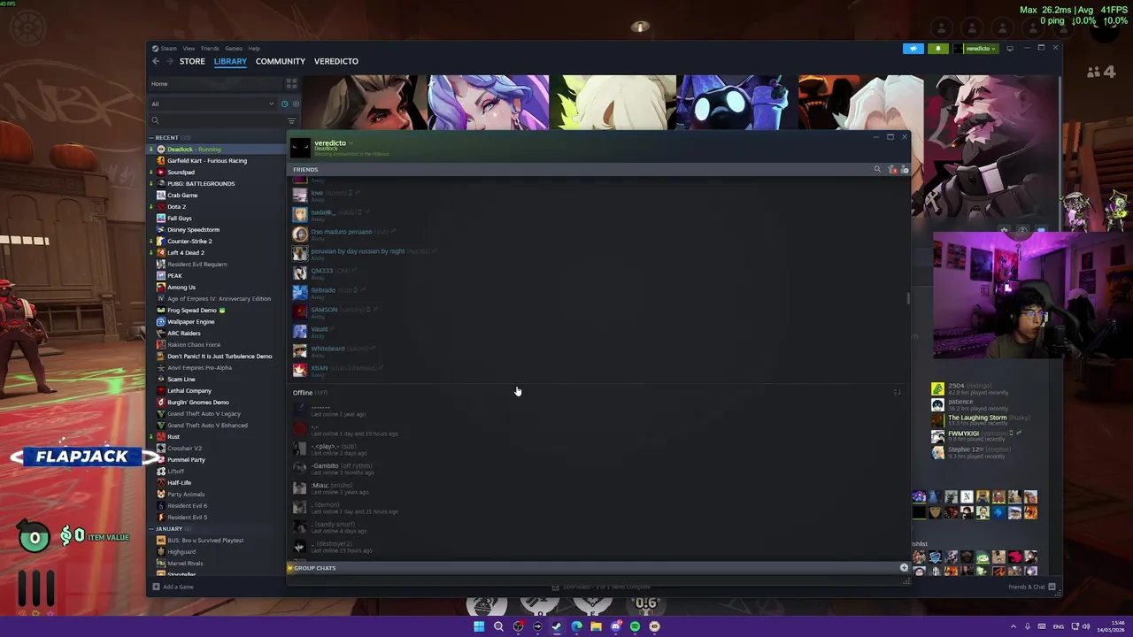Image resolution: width=1133 pixels, height=637 pixels.
Task: Click the create group chat plus icon
Action: pos(904,568)
